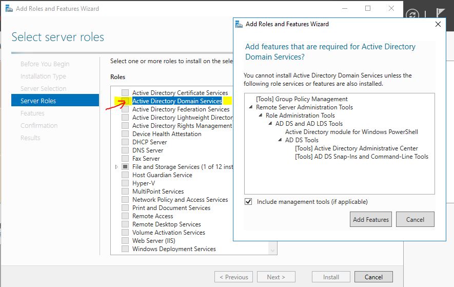Image resolution: width=454 pixels, height=287 pixels.
Task: Cancel the main wizard
Action: [x=373, y=277]
